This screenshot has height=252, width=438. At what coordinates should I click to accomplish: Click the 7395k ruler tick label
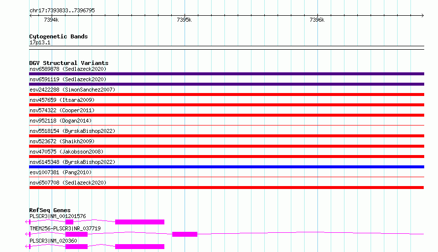pyautogui.click(x=184, y=20)
